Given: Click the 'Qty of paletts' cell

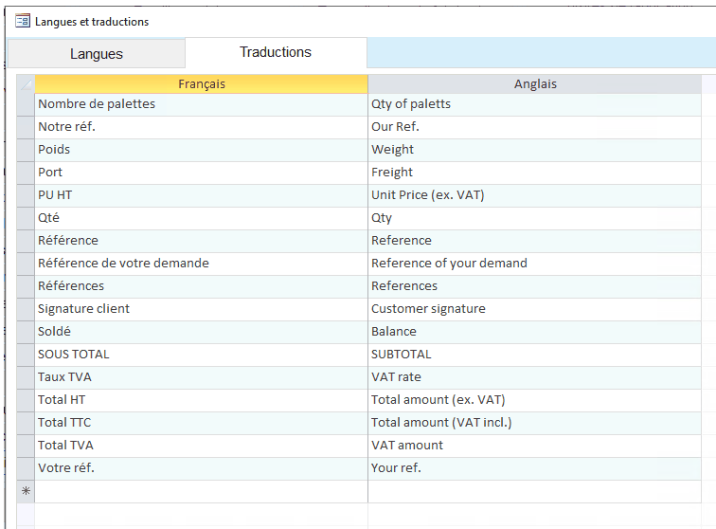Looking at the screenshot, I should [535, 104].
